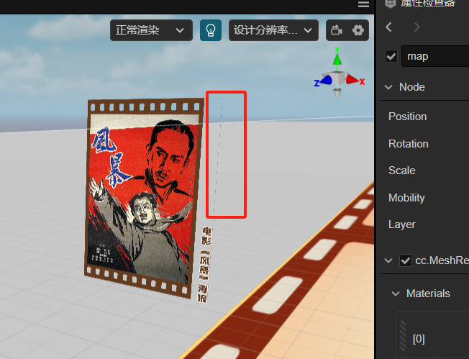The height and width of the screenshot is (359, 469).
Task: Click the red X axis gizmo cone
Action: tap(352, 80)
